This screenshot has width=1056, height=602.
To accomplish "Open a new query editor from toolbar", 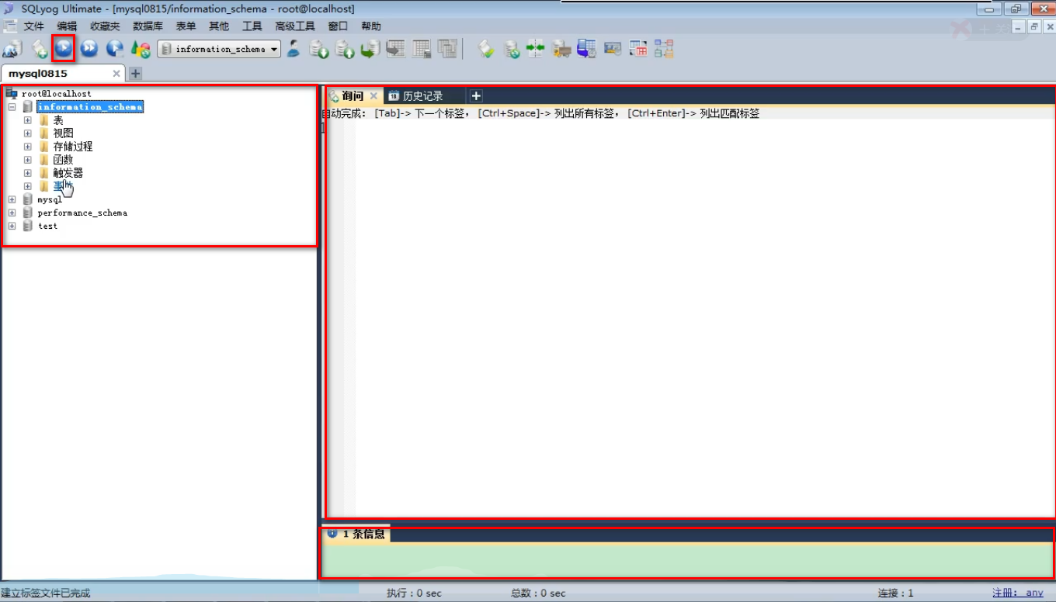I will click(39, 50).
